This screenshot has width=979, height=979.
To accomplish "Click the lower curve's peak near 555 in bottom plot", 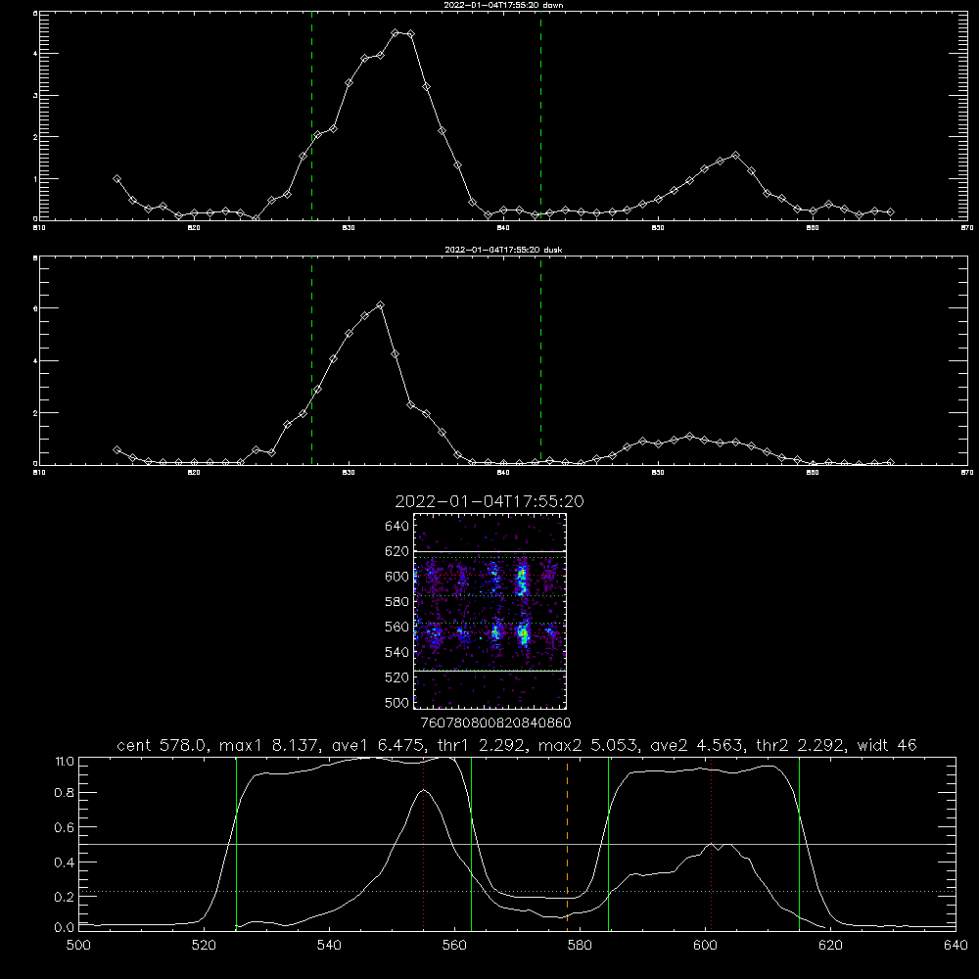I will click(424, 790).
